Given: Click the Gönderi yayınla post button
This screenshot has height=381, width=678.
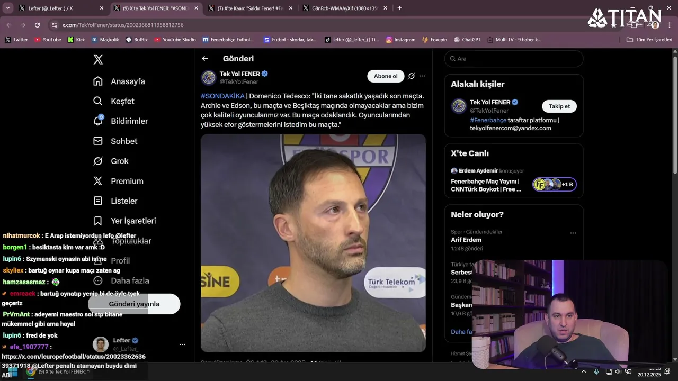Looking at the screenshot, I should point(134,304).
